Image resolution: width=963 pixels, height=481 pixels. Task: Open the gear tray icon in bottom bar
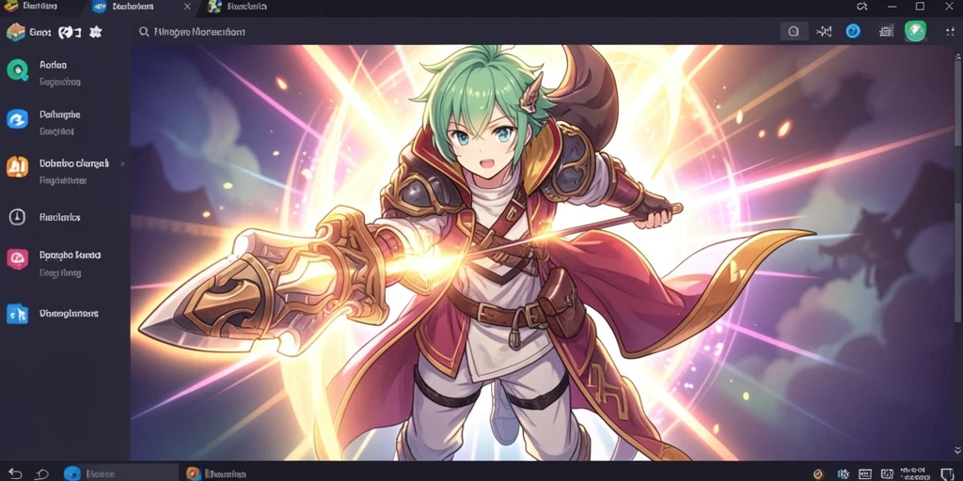click(844, 473)
